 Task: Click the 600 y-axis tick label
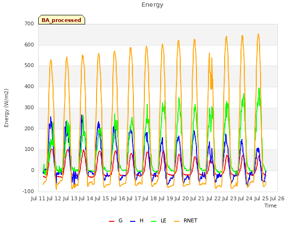pyautogui.click(x=29, y=45)
